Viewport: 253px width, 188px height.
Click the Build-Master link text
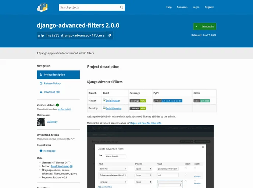tap(113, 101)
